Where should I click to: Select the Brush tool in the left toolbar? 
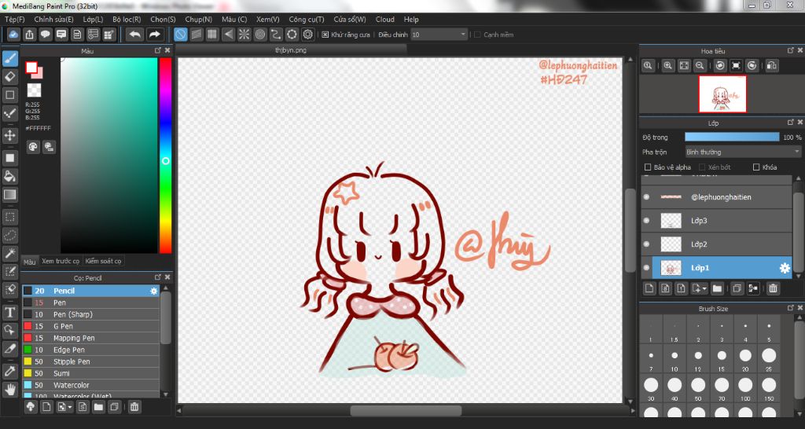pyautogui.click(x=9, y=58)
